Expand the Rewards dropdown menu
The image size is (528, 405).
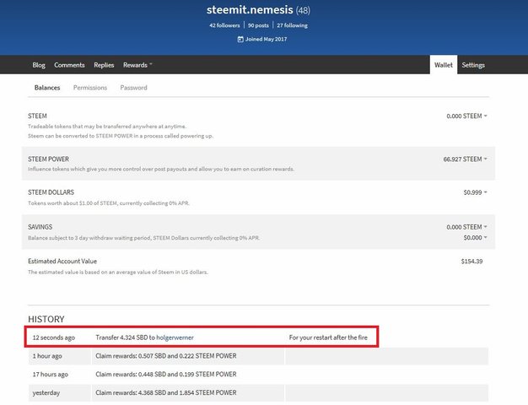tap(137, 65)
